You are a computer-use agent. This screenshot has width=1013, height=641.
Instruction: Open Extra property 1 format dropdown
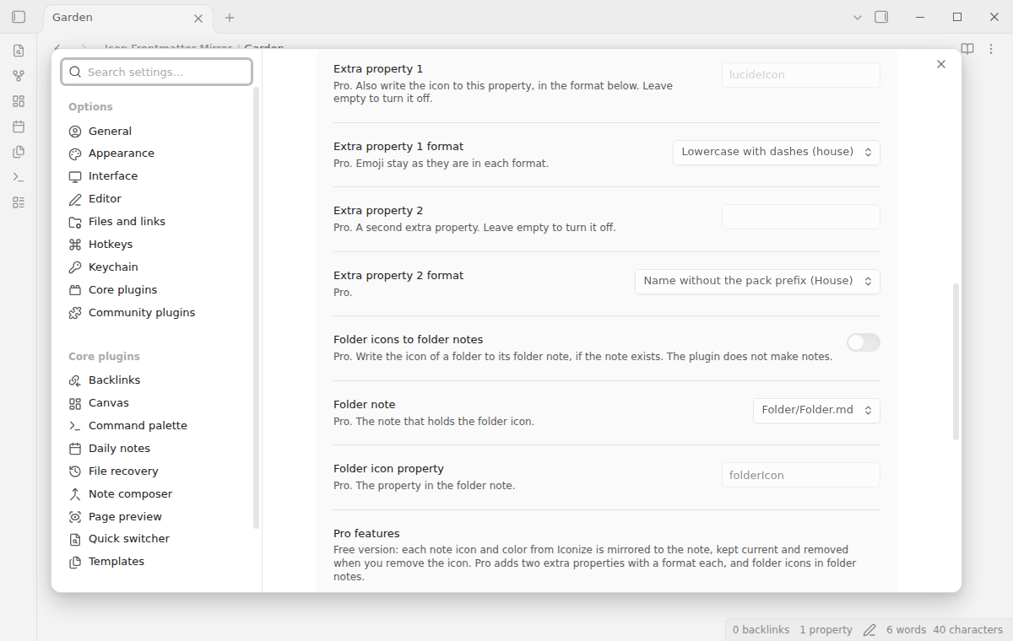click(x=777, y=153)
